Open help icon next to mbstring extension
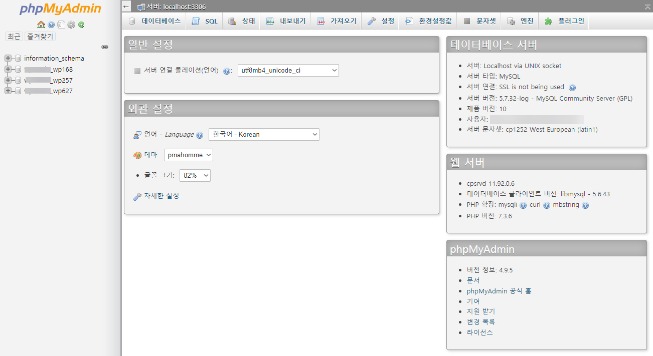 pos(585,205)
